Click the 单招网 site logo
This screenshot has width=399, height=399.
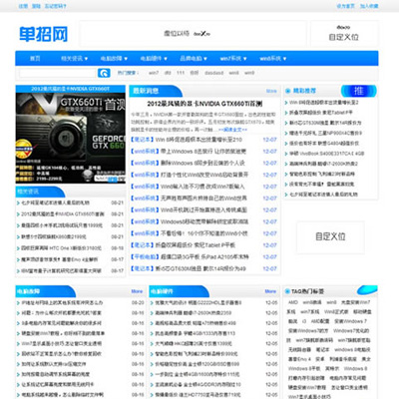click(43, 34)
